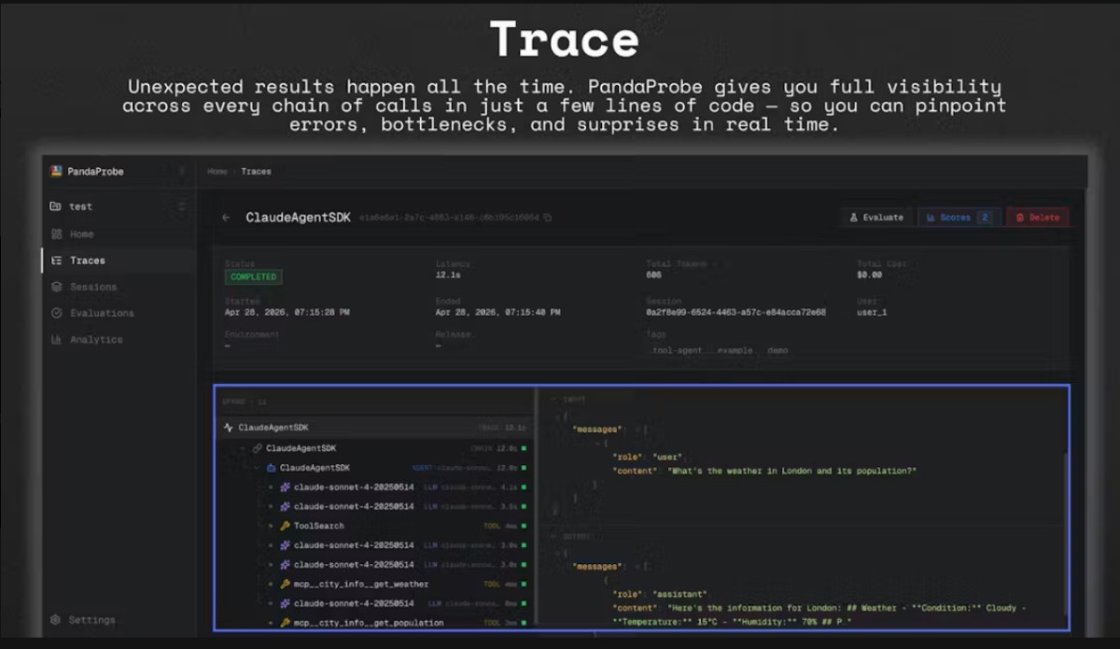Click the started time Apr 28, 2026, 07:15:28 PM
Viewport: 1120px width, 649px height.
point(287,313)
